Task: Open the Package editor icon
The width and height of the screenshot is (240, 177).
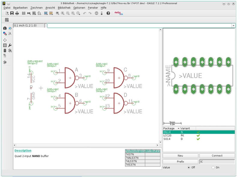Action: click(34, 13)
